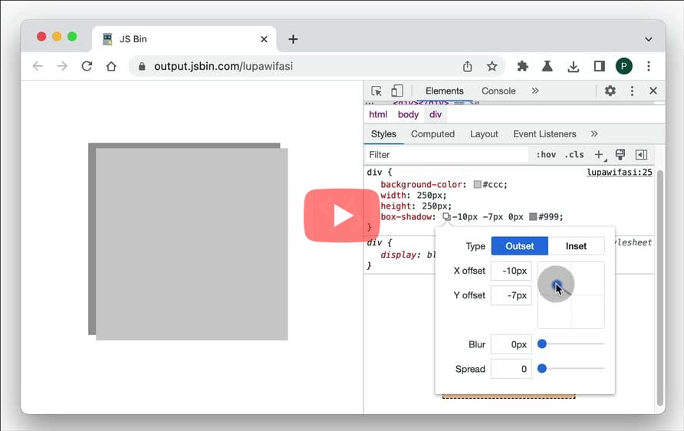Open Chrome Labs flask icon
Image resolution: width=684 pixels, height=431 pixels.
[x=547, y=66]
